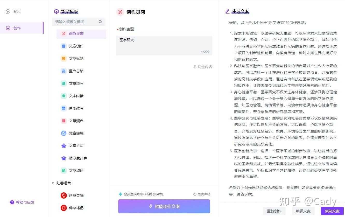
Task: Click the 复制文案 button
Action: pos(332,211)
